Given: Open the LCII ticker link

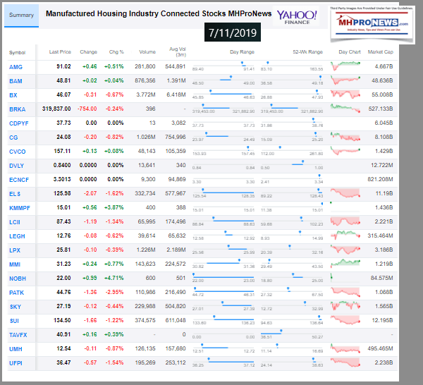Looking at the screenshot, I should coord(15,222).
